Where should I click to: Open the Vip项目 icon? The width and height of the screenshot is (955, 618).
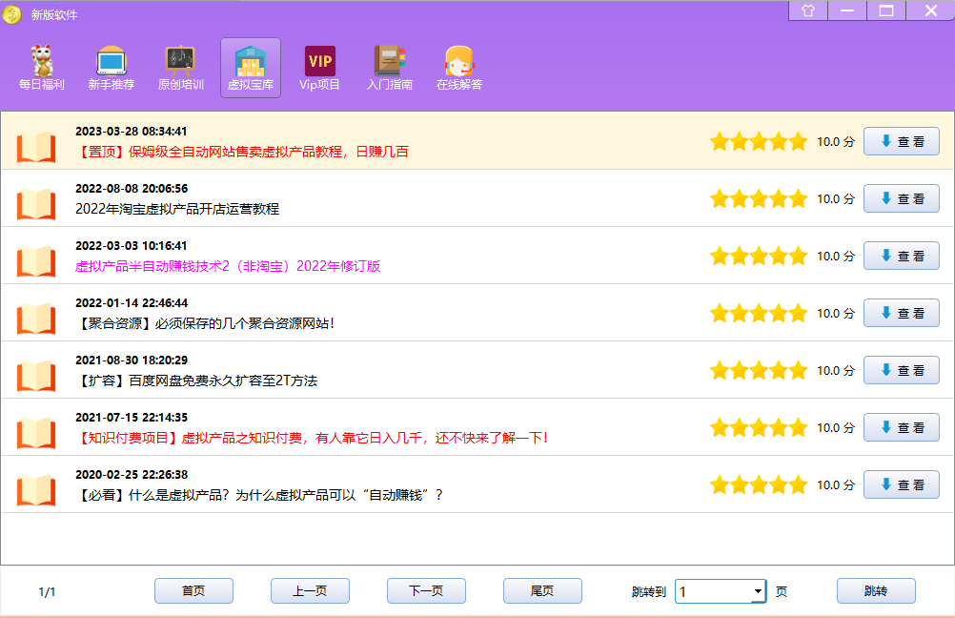click(320, 62)
